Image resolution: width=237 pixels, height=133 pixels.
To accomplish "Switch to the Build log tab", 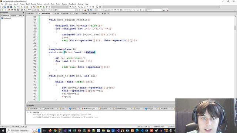I will click(x=74, y=109).
